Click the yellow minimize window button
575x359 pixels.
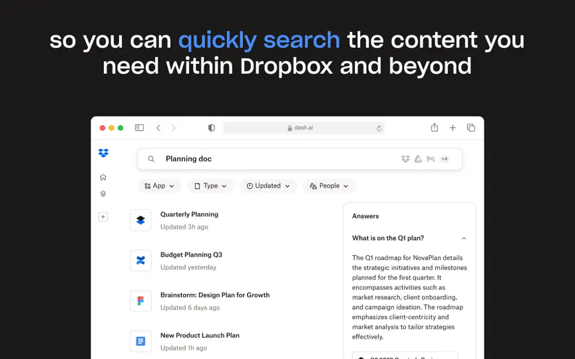[x=112, y=128]
